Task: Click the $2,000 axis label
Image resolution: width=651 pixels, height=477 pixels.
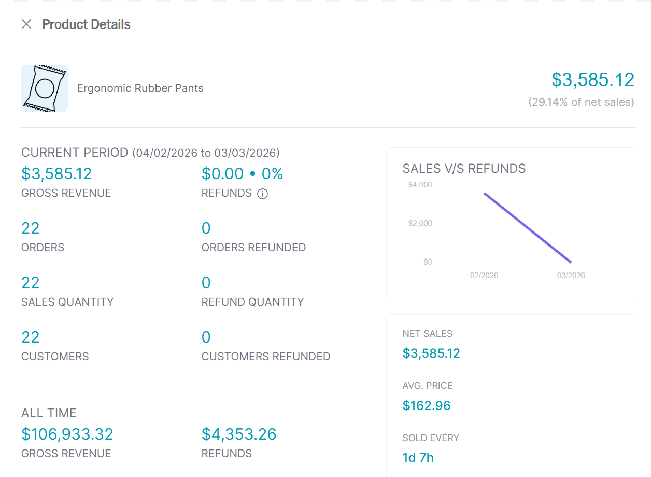Action: tap(420, 224)
